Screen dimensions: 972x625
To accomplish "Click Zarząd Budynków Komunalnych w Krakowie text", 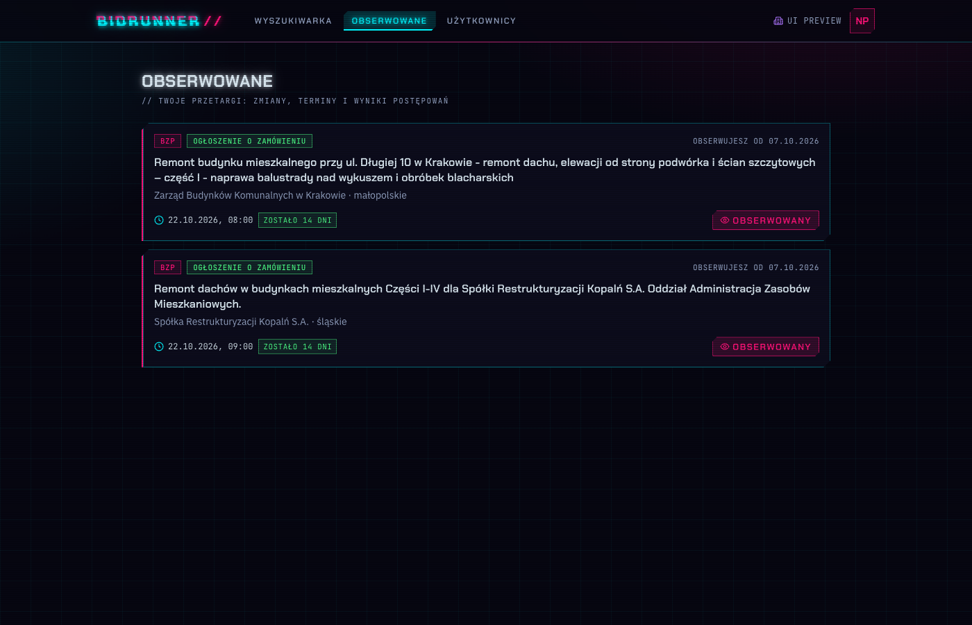I will [x=250, y=195].
